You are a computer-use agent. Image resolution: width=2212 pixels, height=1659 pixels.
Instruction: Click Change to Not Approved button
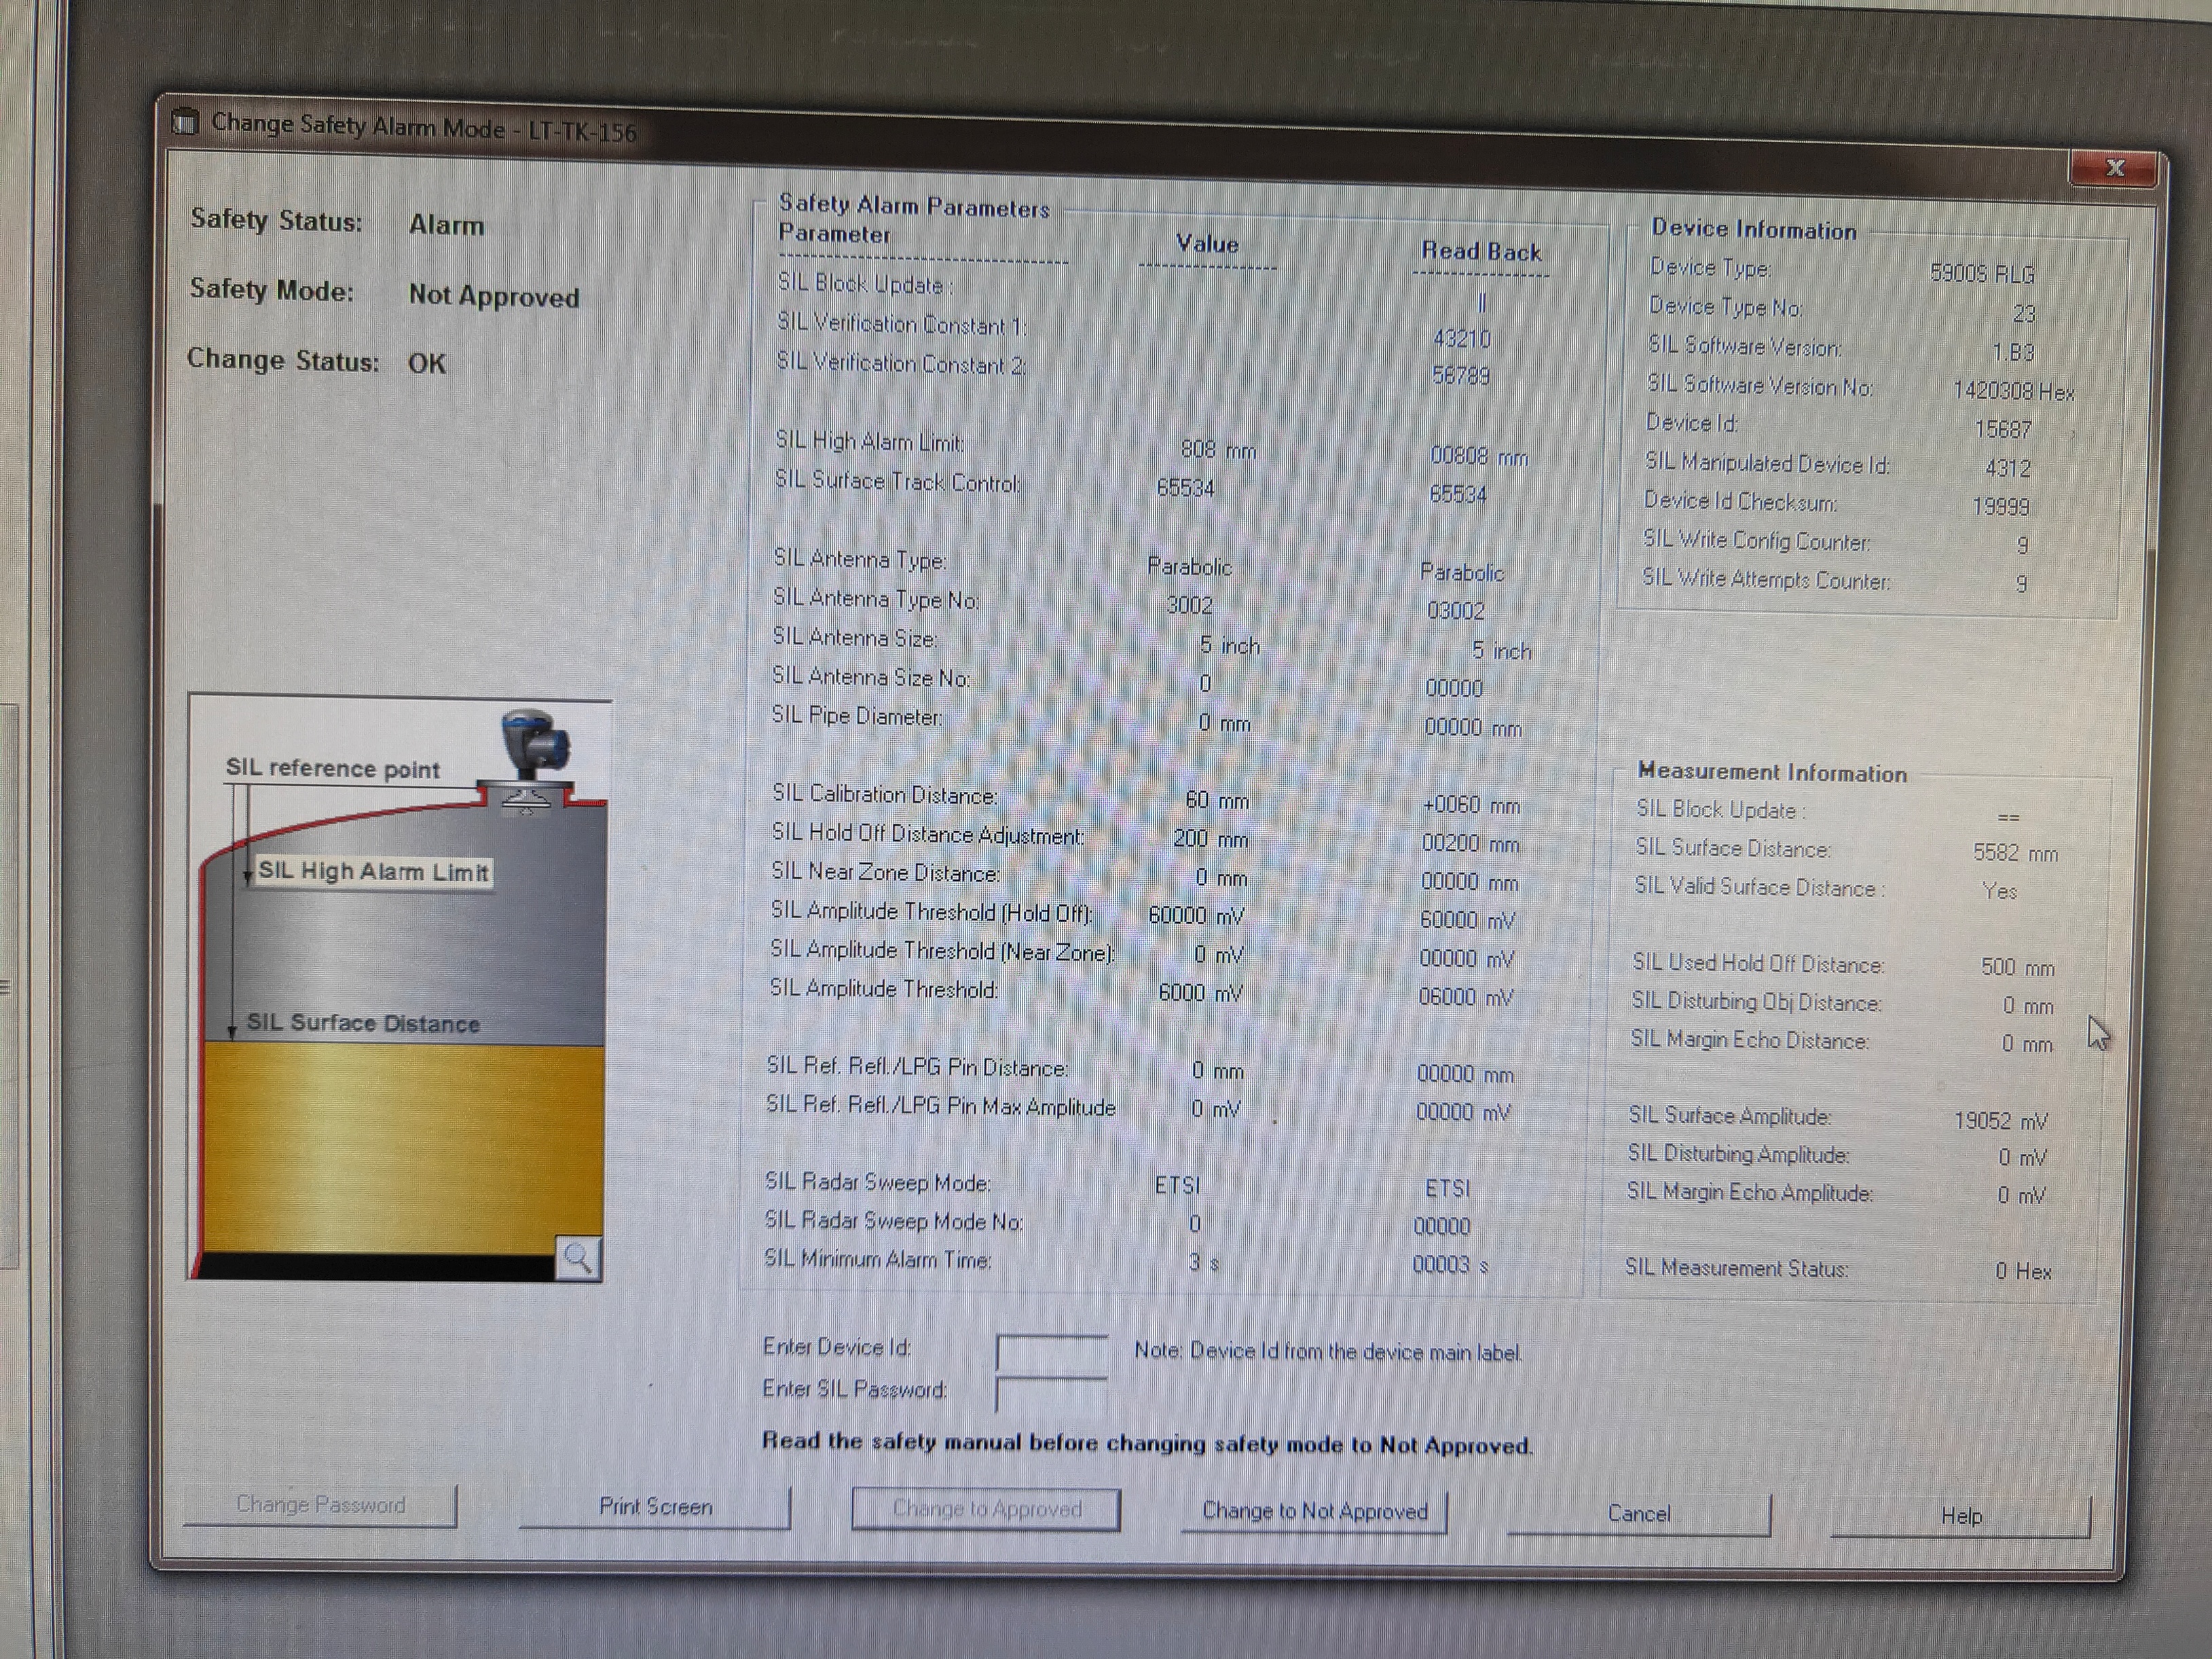pos(1314,1510)
